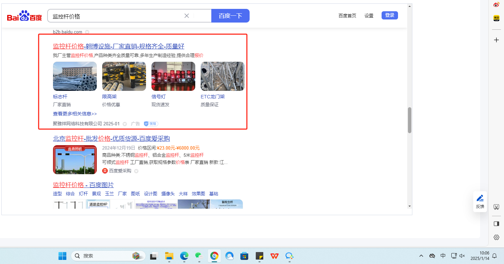Select the 灯杆 image category
Screen dimensions: 504x264
point(83,194)
